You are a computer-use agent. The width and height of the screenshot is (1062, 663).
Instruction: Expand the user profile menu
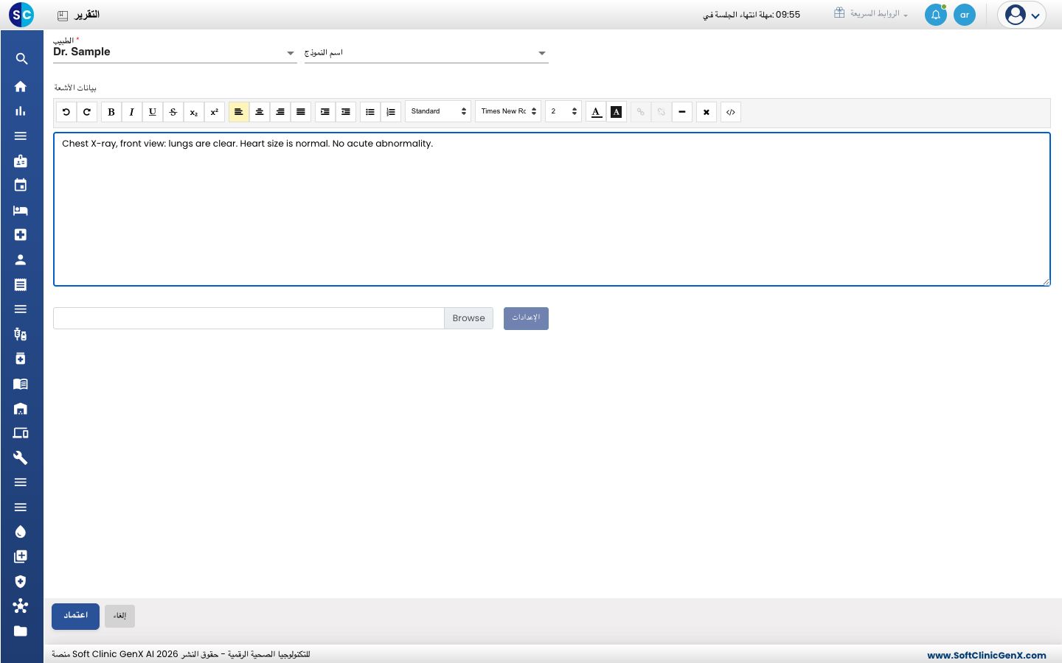[x=1022, y=15]
